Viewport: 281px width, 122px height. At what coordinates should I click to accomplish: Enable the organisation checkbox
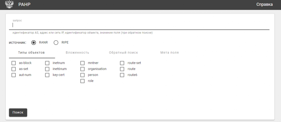[x=83, y=69]
